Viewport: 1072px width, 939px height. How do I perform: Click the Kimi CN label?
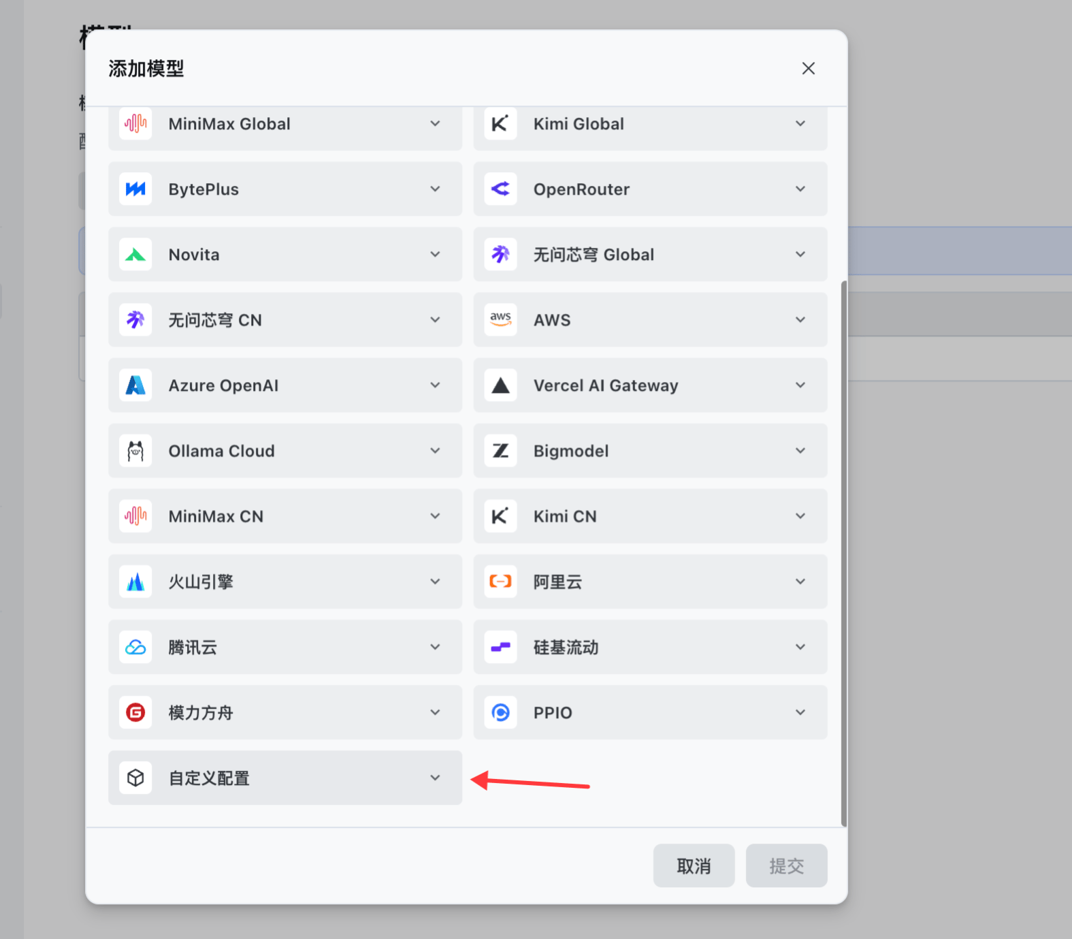pos(565,516)
